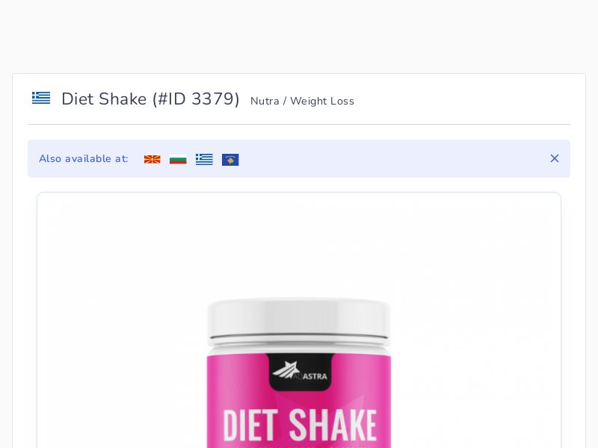The image size is (598, 448).
Task: Select the 'Weight Loss' subcategory text
Action: click(x=322, y=102)
